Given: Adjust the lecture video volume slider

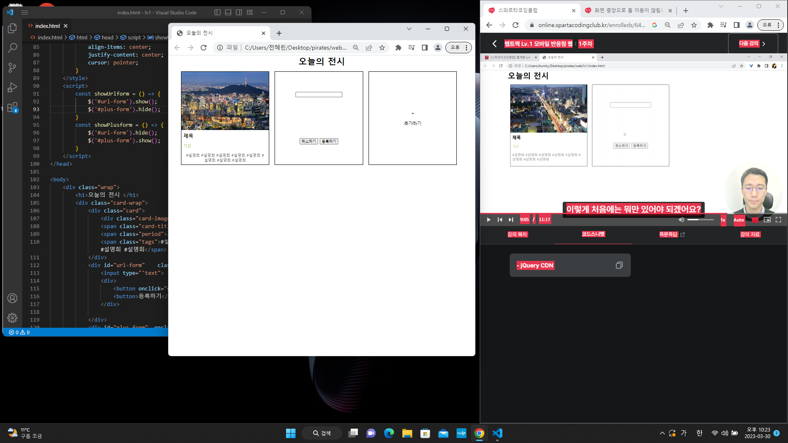Looking at the screenshot, I should pos(701,220).
